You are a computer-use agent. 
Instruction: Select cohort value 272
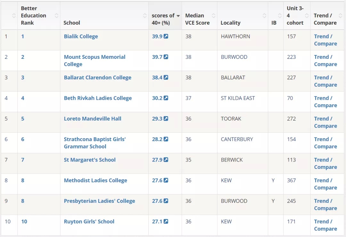coord(291,118)
